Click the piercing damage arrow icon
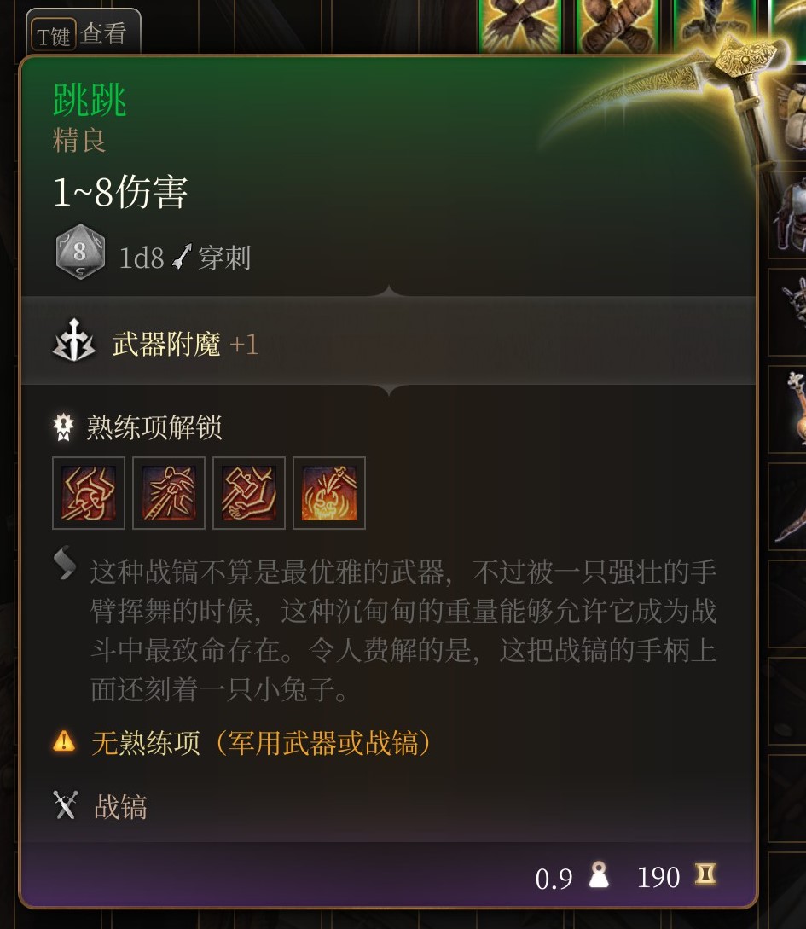Screen dimensions: 806x929 [182, 257]
